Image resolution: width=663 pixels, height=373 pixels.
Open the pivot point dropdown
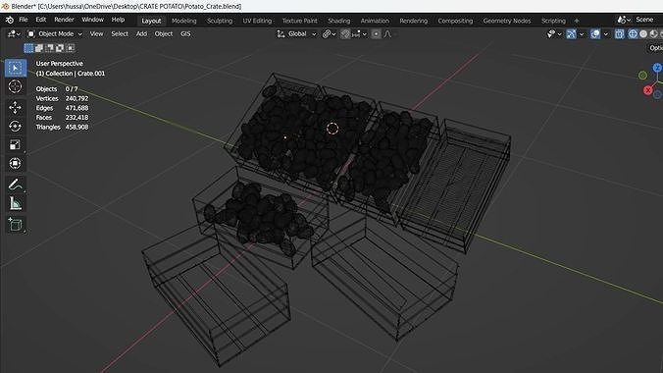click(x=330, y=34)
